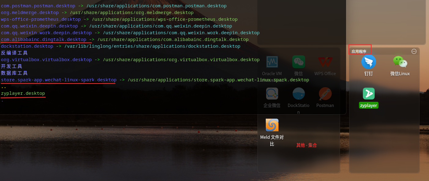Click the /var/lib/linglong dockstation target path
Image resolution: width=429 pixels, height=181 pixels.
[x=152, y=46]
